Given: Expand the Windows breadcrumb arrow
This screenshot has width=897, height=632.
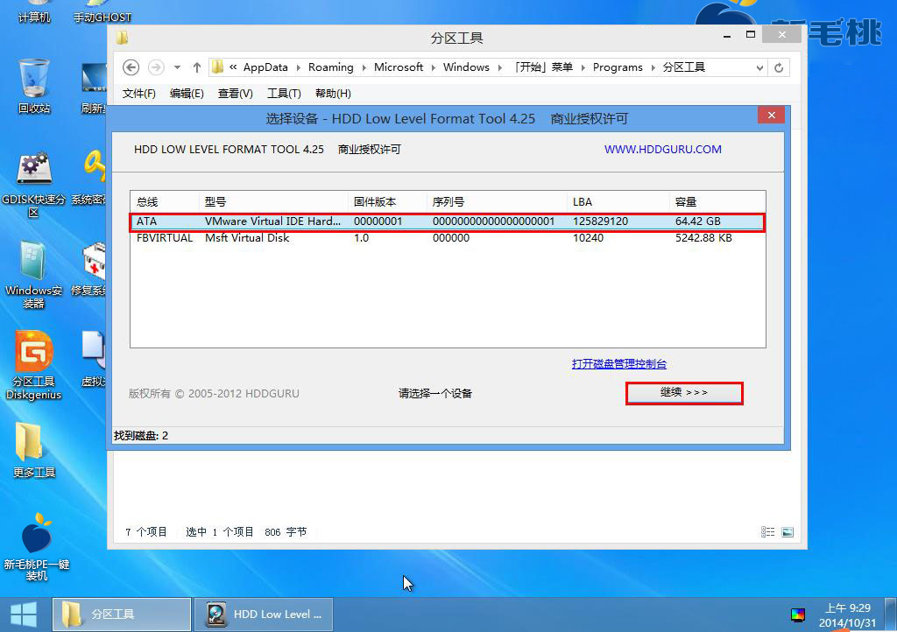Looking at the screenshot, I should tap(500, 67).
